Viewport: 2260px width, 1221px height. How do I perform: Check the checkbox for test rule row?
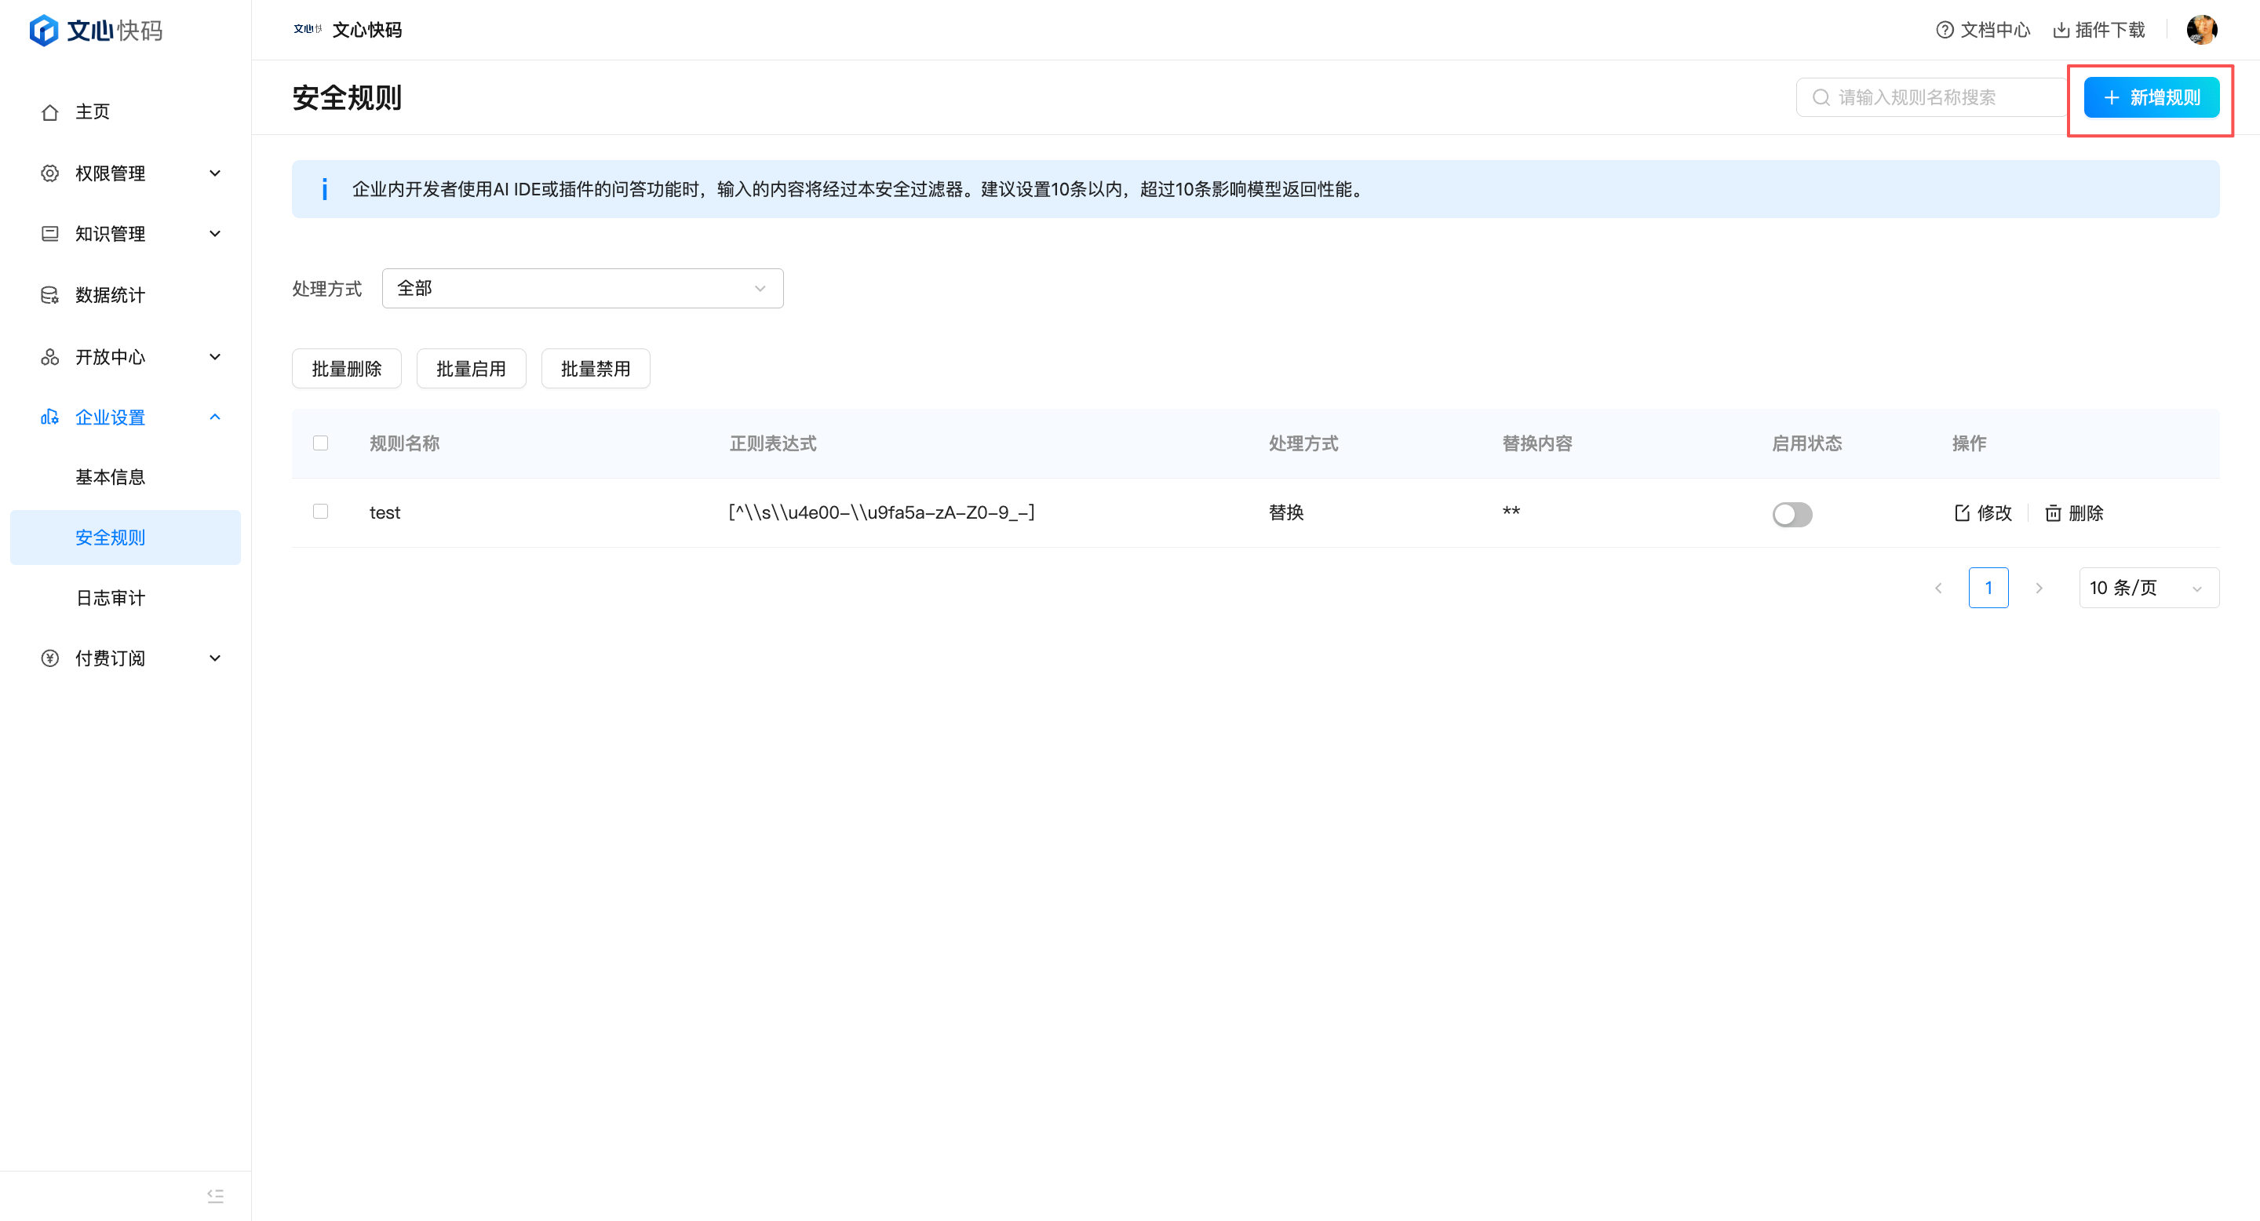pyautogui.click(x=320, y=512)
